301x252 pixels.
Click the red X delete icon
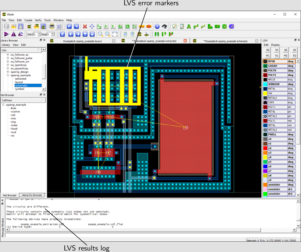coord(85,26)
